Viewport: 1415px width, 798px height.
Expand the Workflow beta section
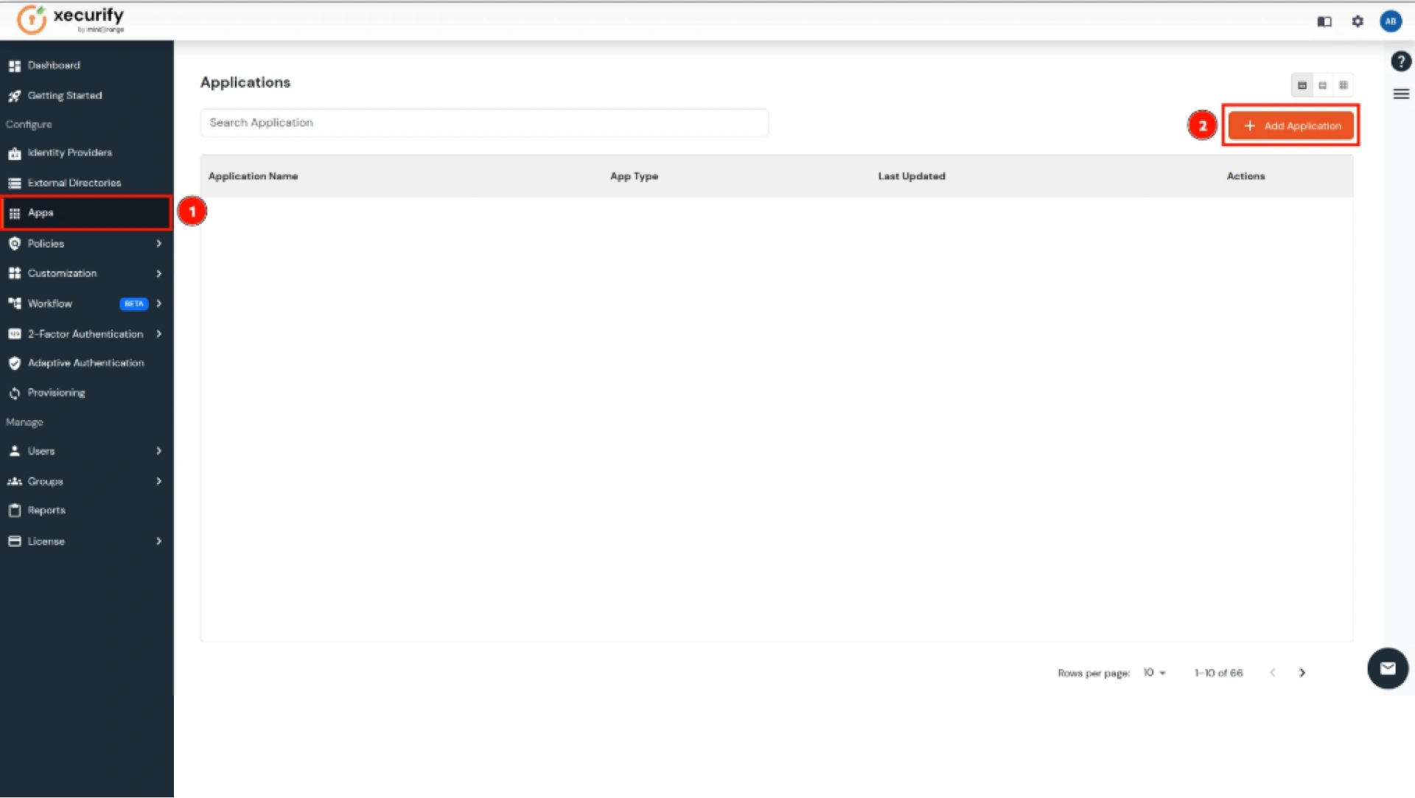49,303
